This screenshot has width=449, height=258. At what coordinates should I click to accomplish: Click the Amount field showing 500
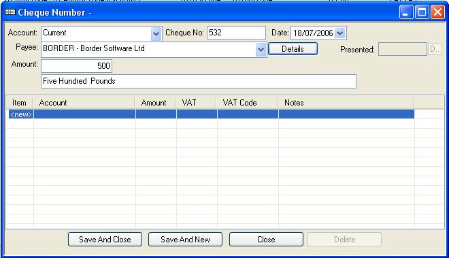(76, 66)
